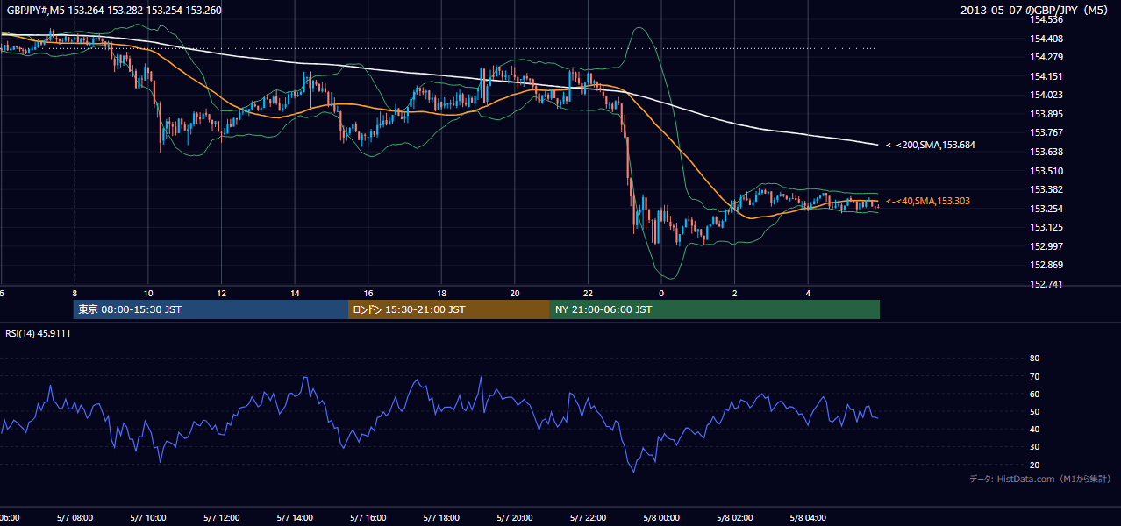This screenshot has width=1121, height=526.
Task: Click hour label 22 under price chart
Action: [588, 293]
